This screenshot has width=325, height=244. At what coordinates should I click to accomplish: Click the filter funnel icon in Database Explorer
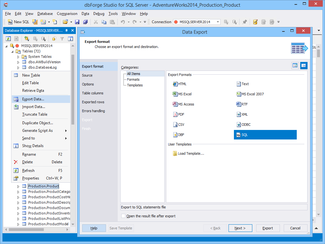[x=62, y=38]
